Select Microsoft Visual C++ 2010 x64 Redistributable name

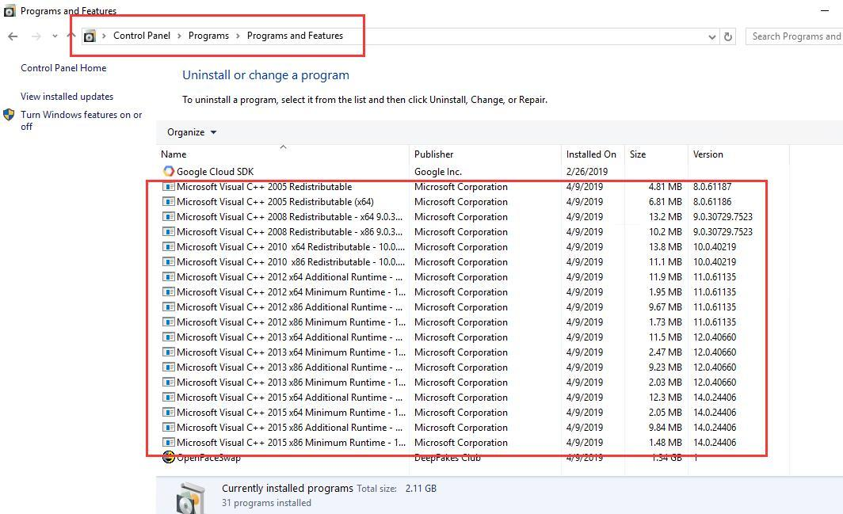click(290, 247)
